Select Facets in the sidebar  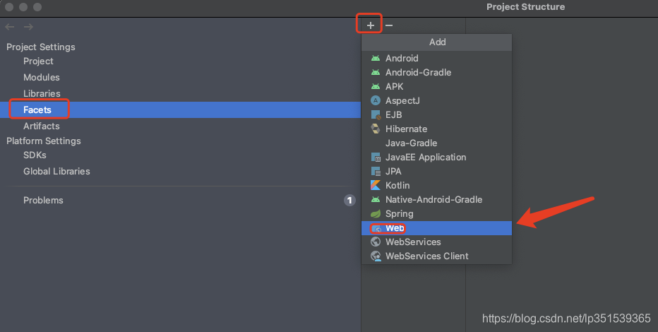pos(181,110)
